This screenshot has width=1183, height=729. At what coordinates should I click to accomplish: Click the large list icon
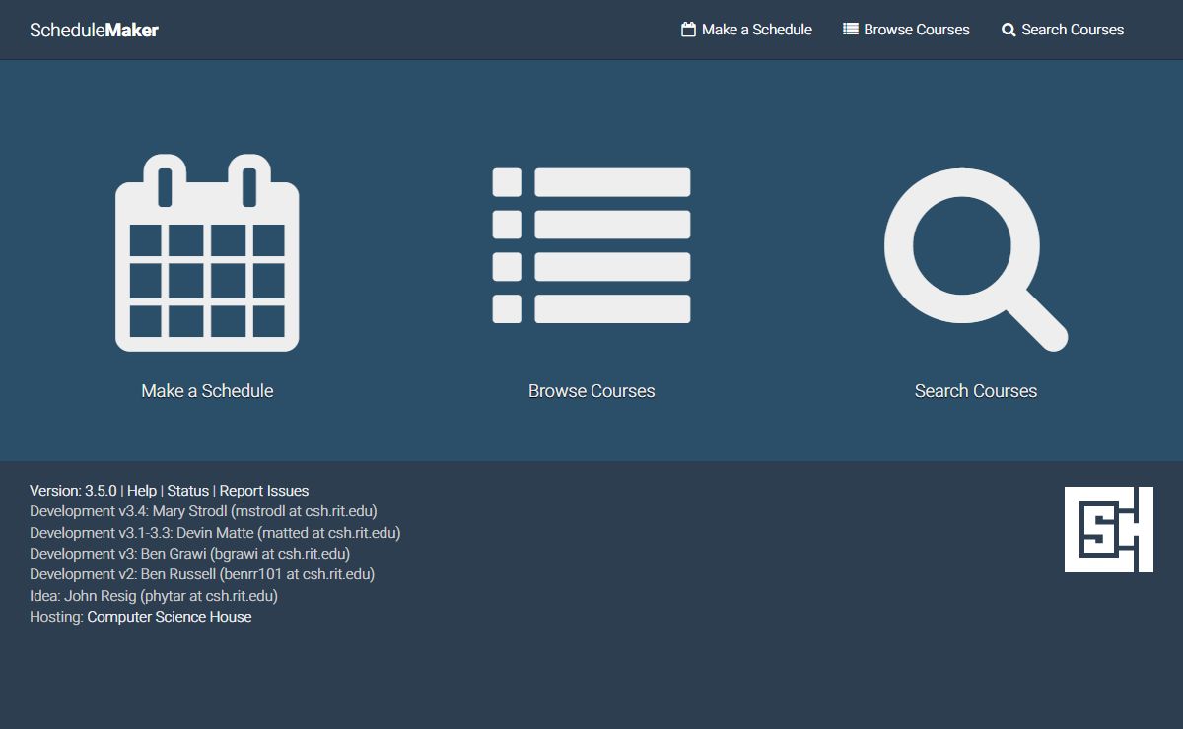[x=591, y=245]
